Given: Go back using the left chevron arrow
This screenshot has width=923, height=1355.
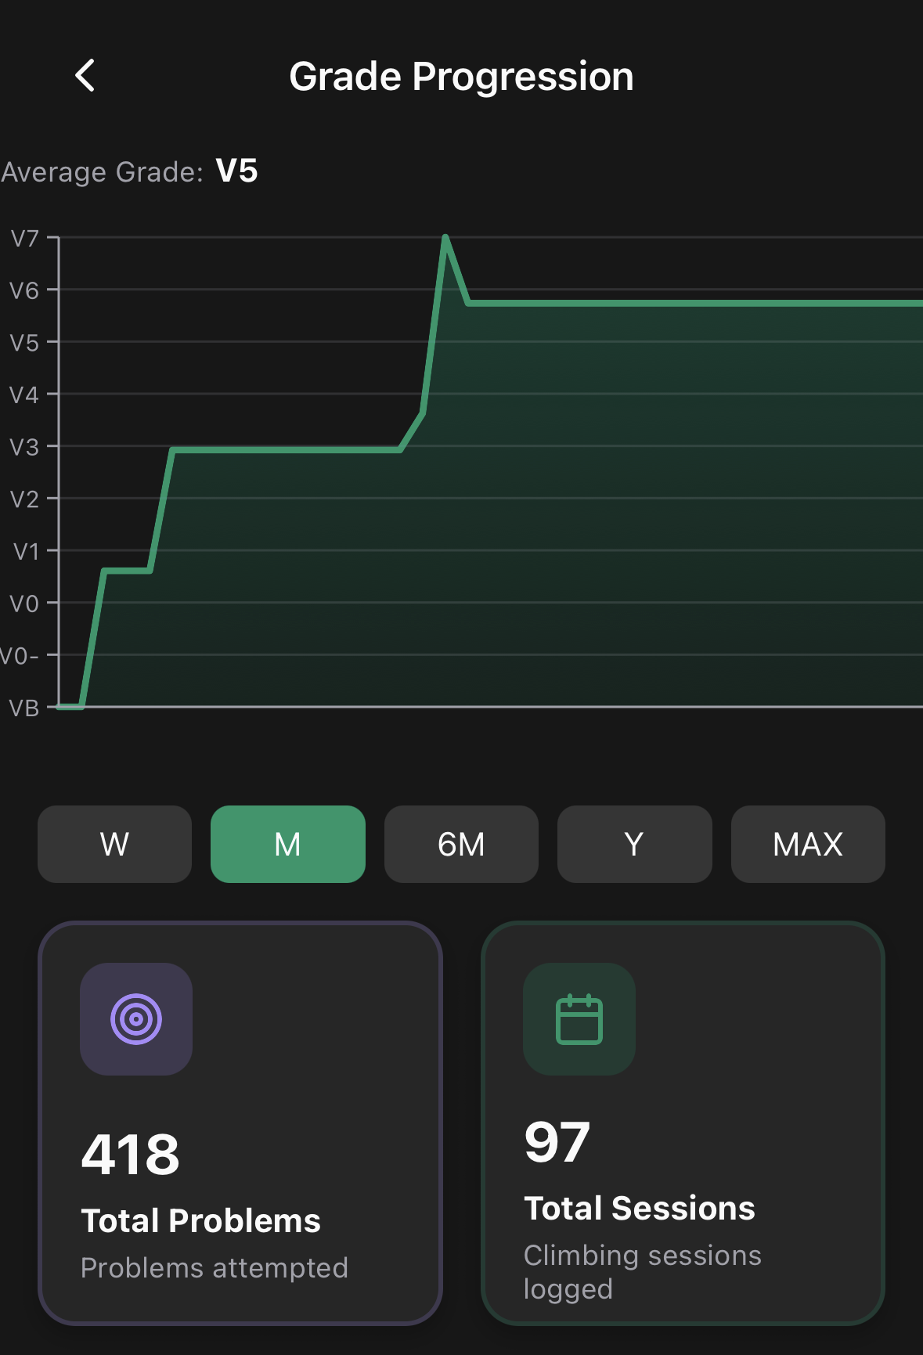Looking at the screenshot, I should tap(85, 76).
